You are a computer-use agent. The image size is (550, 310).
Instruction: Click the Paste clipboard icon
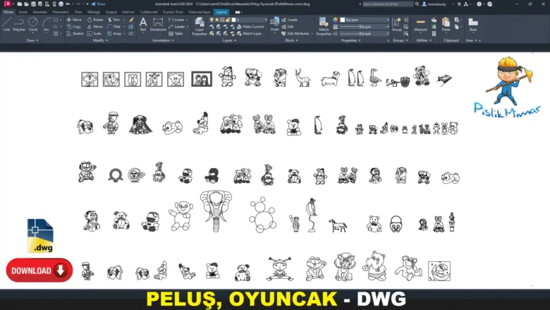(x=446, y=25)
